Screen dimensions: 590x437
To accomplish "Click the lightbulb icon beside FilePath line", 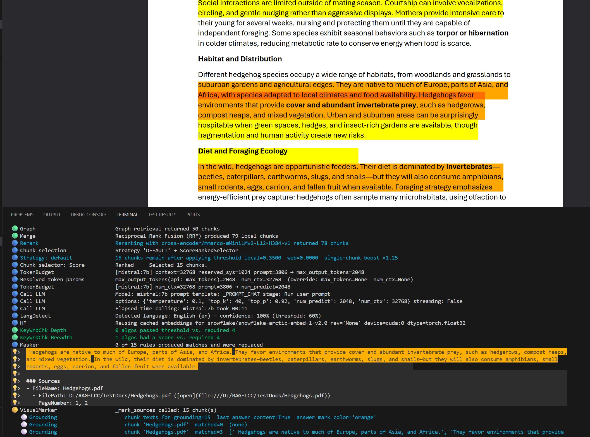I will [x=15, y=395].
